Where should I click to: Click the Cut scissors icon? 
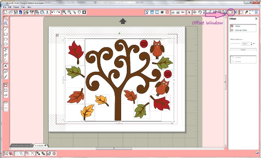[x=47, y=12]
